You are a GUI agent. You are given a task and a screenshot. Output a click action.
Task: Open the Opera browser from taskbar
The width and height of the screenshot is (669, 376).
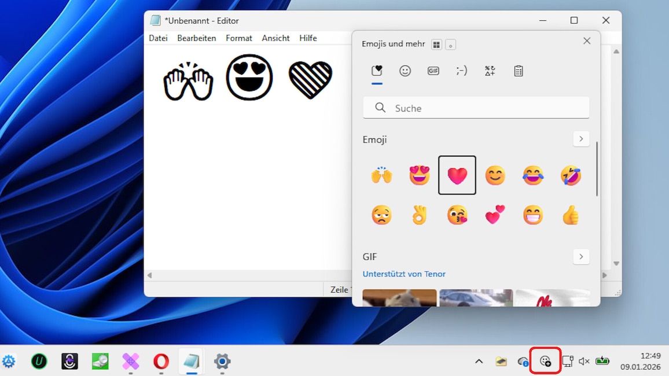(x=161, y=362)
